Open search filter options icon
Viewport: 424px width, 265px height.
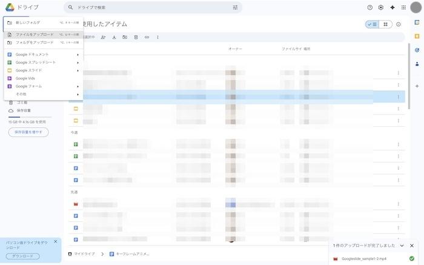[x=235, y=7]
